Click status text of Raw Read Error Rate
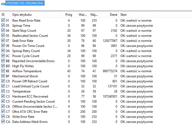 point(136,21)
